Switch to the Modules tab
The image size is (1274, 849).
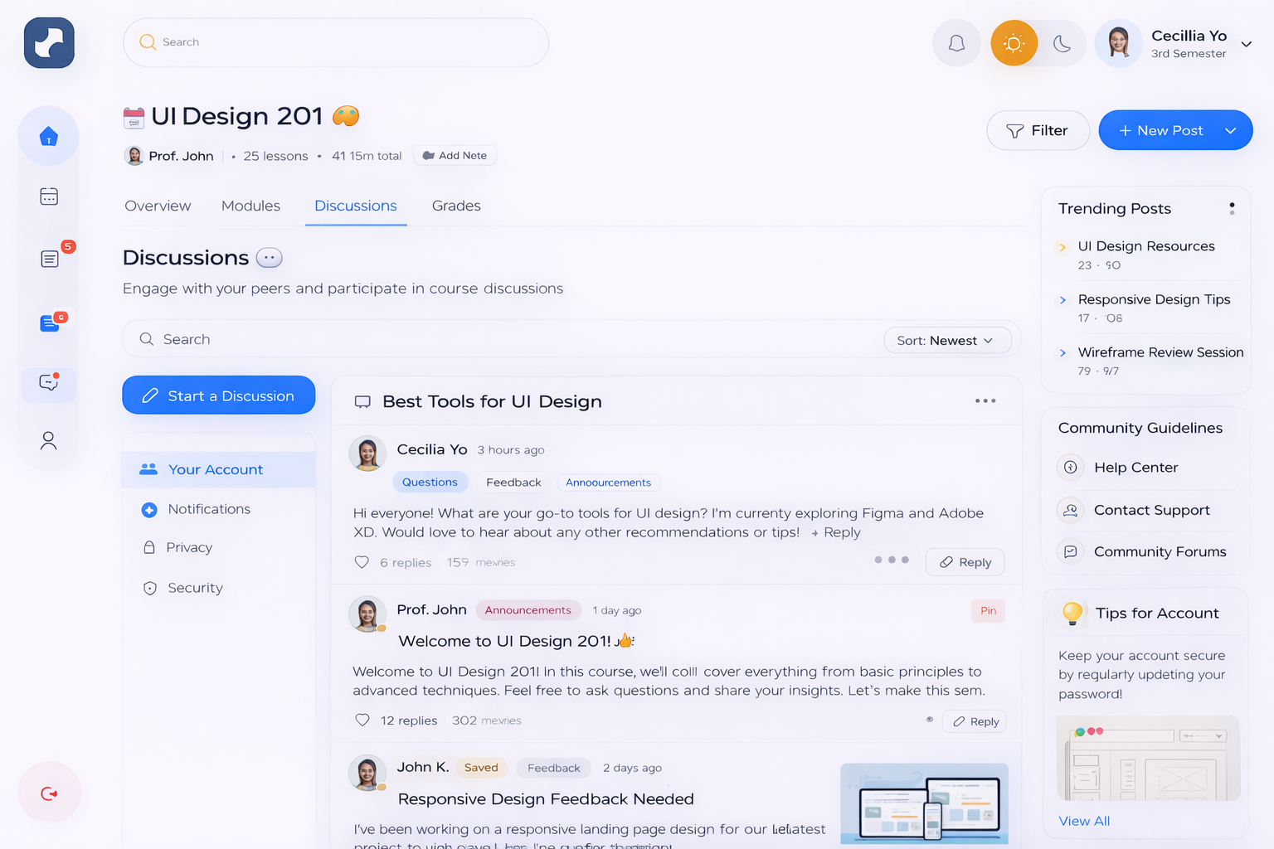pyautogui.click(x=250, y=206)
